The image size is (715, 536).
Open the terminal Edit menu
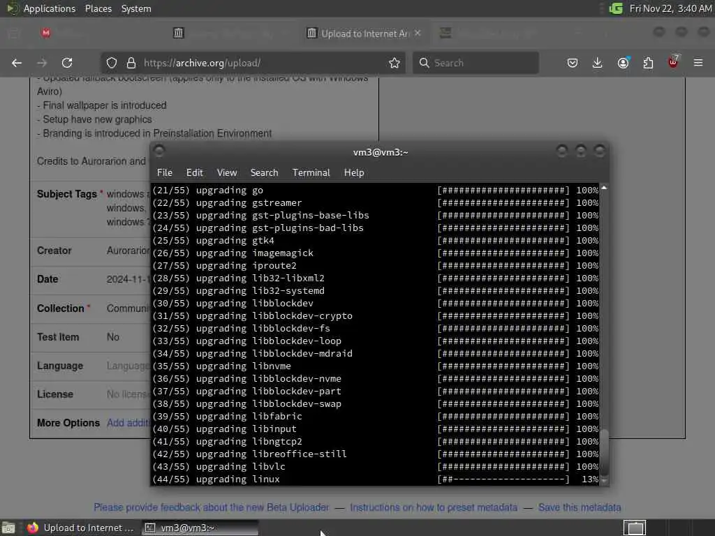(x=194, y=173)
